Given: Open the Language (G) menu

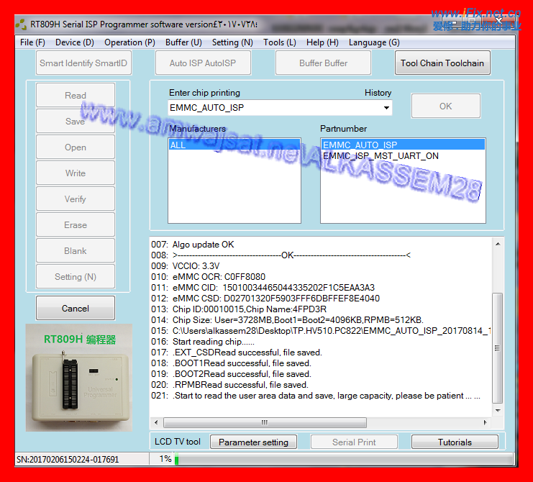Looking at the screenshot, I should (x=374, y=42).
